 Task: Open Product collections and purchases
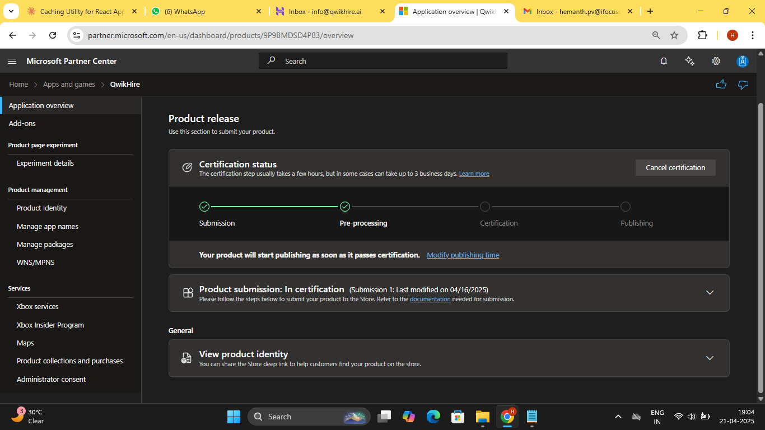tap(70, 361)
